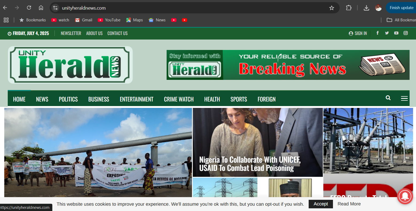Image resolution: width=416 pixels, height=211 pixels.
Task: Open the site search magnifier icon
Action: point(388,98)
